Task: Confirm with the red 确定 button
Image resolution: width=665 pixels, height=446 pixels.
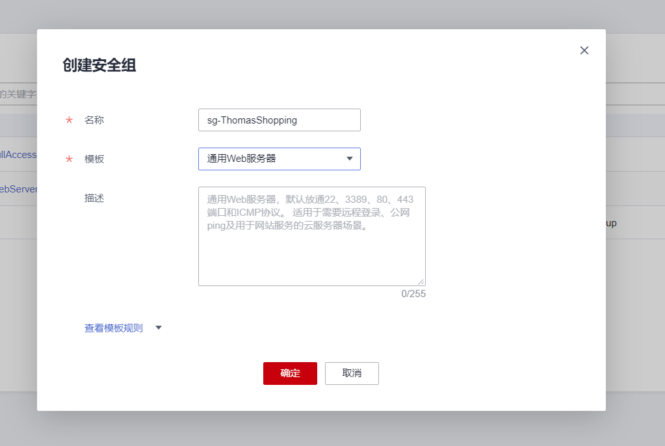Action: (x=290, y=373)
